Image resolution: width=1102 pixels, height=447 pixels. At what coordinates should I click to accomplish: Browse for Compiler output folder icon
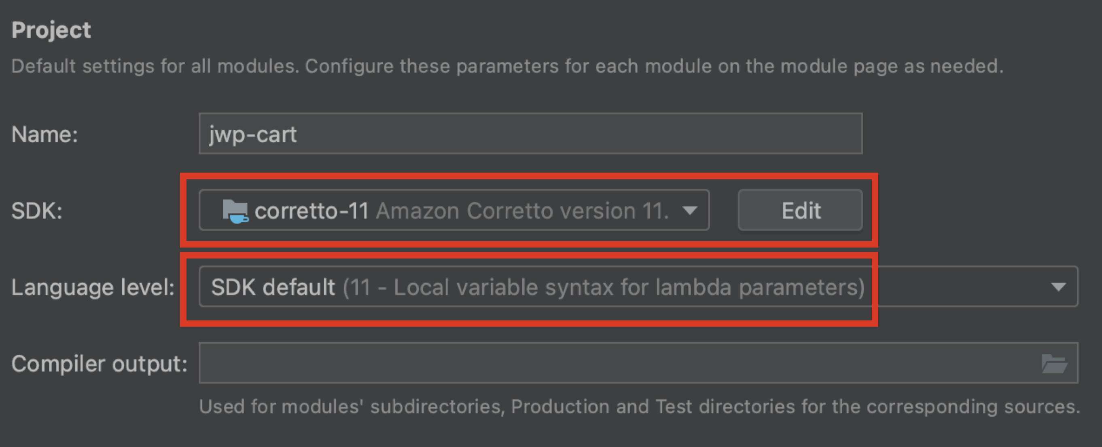(1054, 364)
